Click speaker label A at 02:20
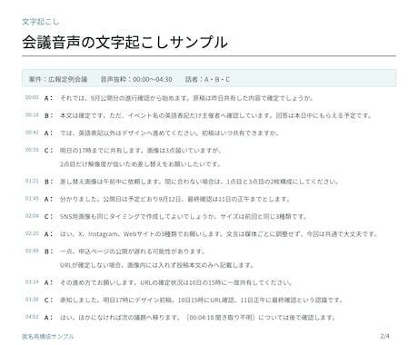This screenshot has width=418, height=345. tap(48, 234)
